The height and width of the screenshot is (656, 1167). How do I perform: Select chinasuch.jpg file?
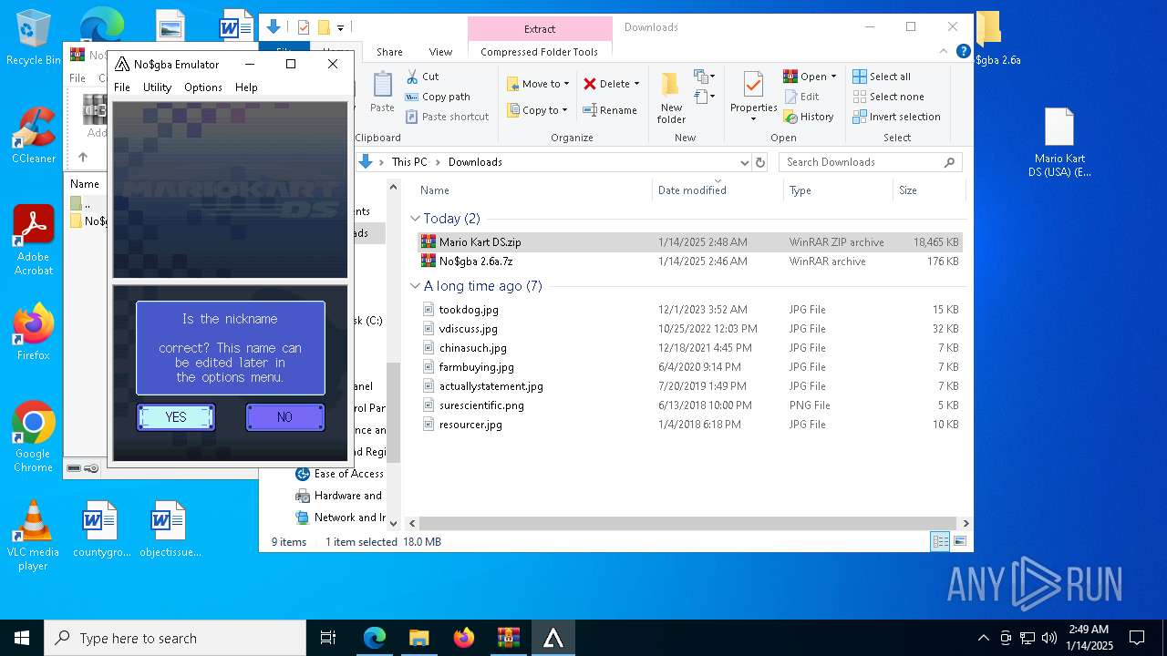690,348
